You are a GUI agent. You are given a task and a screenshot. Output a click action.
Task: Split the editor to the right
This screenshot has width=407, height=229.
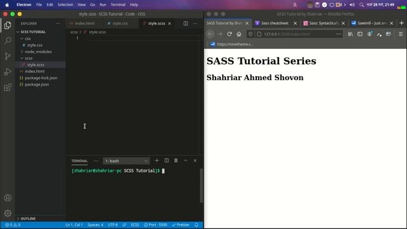186,24
